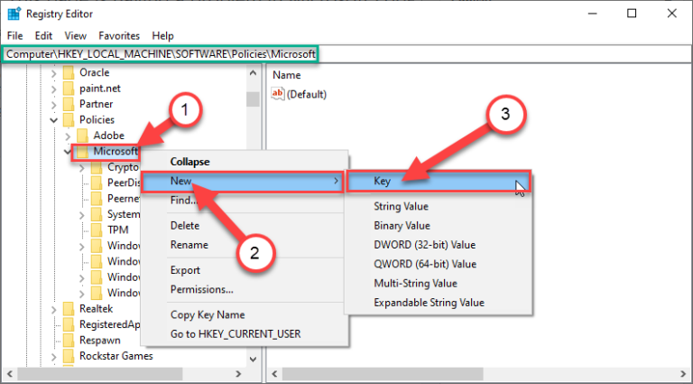Click the paint.net folder icon
693x384 pixels.
click(x=68, y=89)
